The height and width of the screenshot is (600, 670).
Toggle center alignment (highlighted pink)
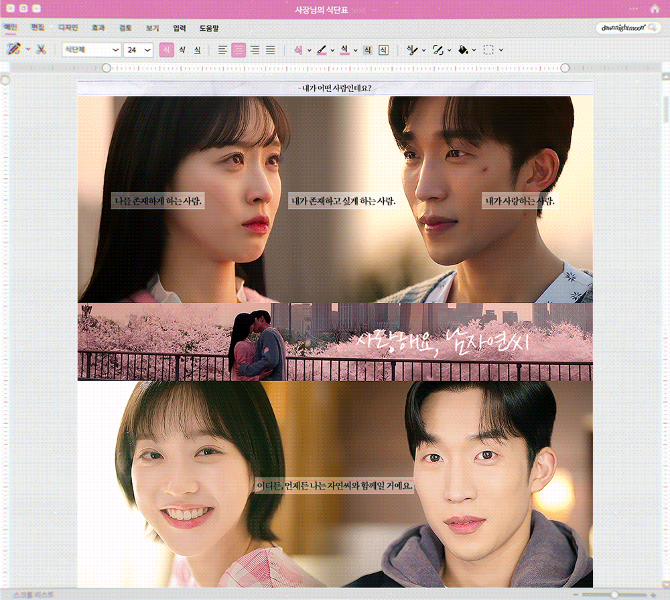pyautogui.click(x=239, y=50)
